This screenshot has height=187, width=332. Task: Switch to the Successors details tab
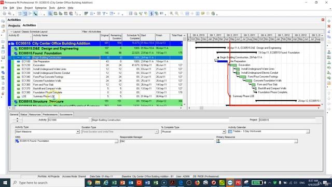[x=66, y=114]
